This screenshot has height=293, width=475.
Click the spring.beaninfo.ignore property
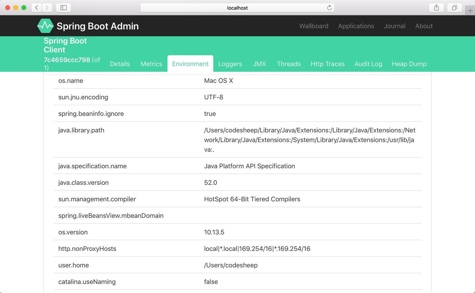tap(91, 114)
